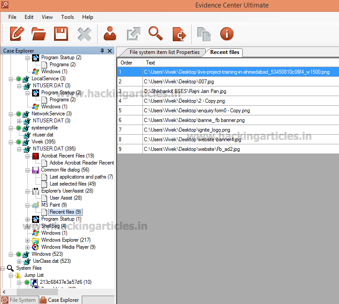Expand the Windows Media Player (9) node
The width and height of the screenshot is (339, 304).
[27, 247]
